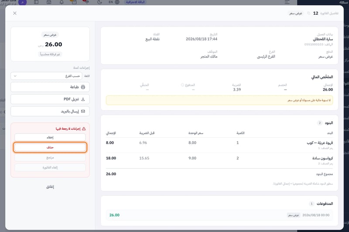The width and height of the screenshot is (349, 232).
Task: Click the yellow no-settlement notice banner
Action: coord(219,101)
